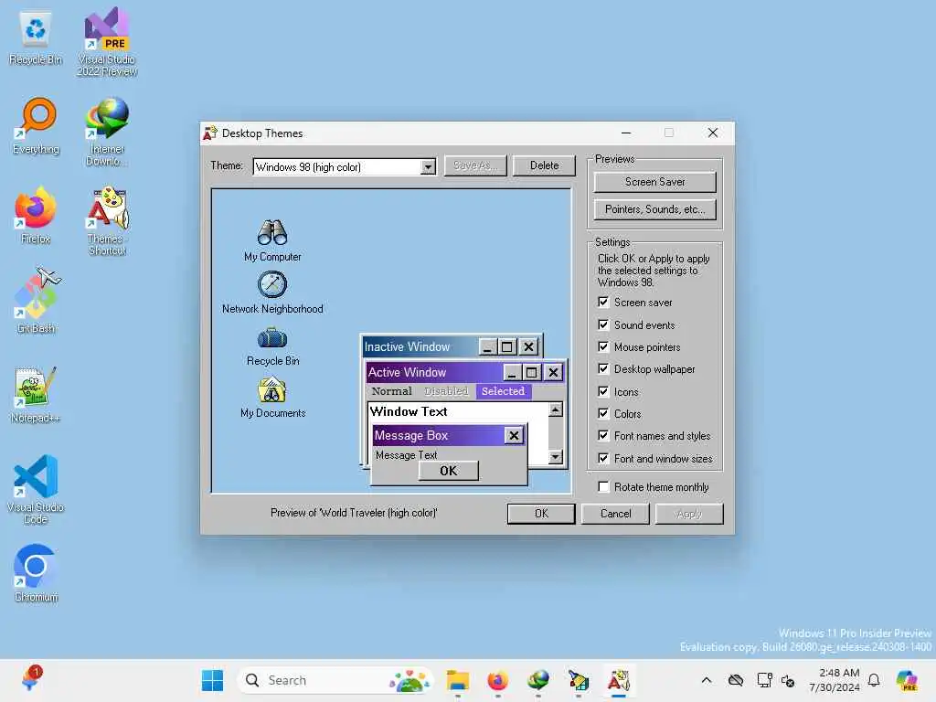
Task: Open the Recycle Bin desktop icon
Action: point(36,37)
